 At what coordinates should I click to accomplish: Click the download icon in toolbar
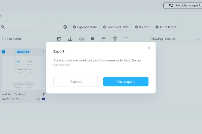(x=70, y=39)
